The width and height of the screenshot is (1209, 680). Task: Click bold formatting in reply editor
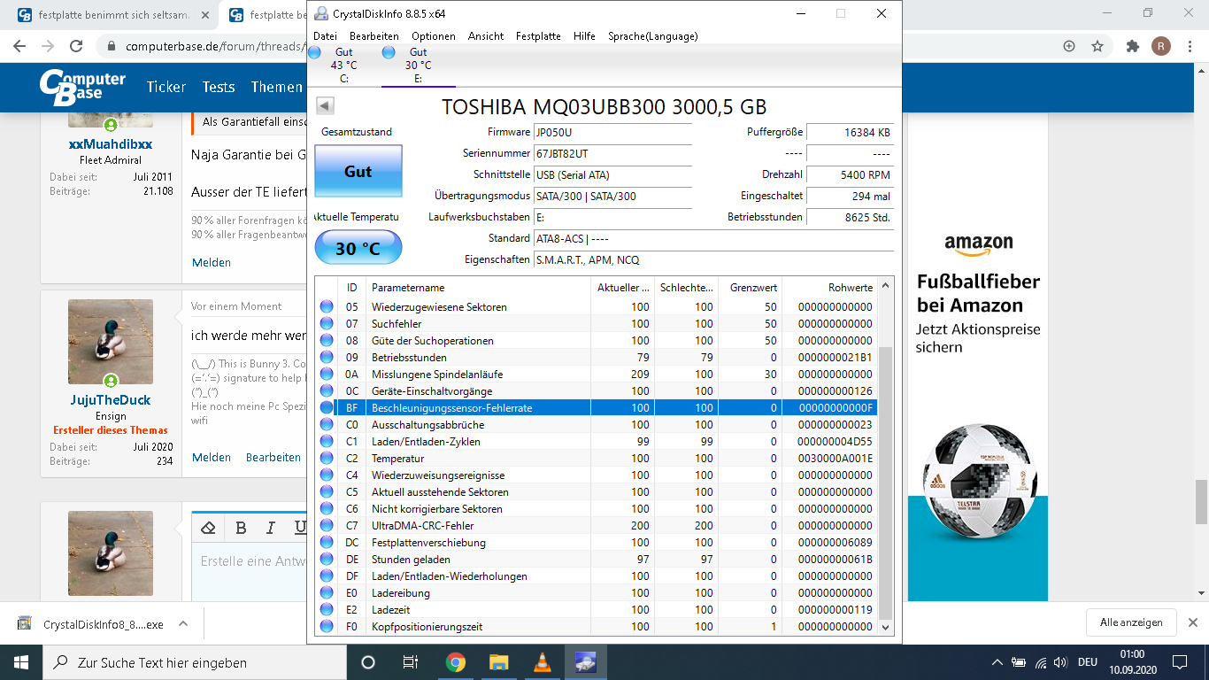pyautogui.click(x=241, y=528)
